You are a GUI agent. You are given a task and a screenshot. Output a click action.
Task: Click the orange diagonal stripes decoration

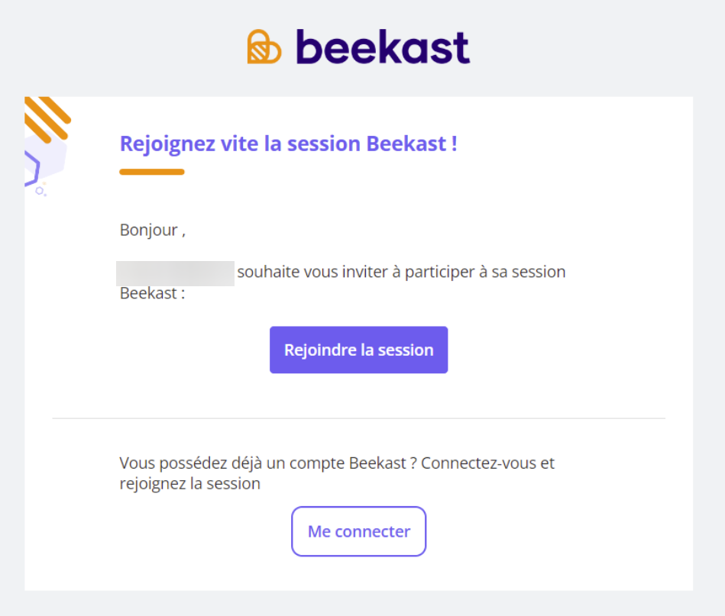(x=47, y=118)
